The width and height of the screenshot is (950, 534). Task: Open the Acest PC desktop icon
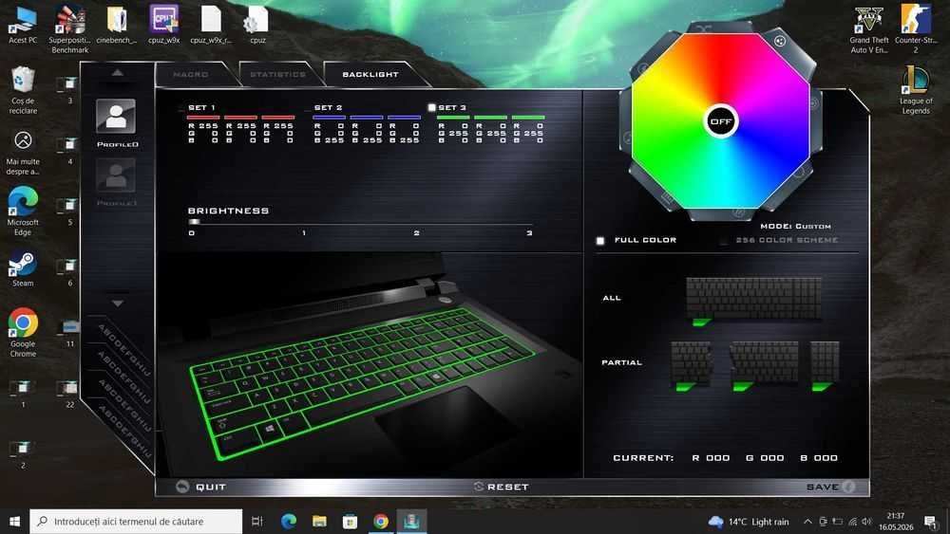click(x=23, y=26)
